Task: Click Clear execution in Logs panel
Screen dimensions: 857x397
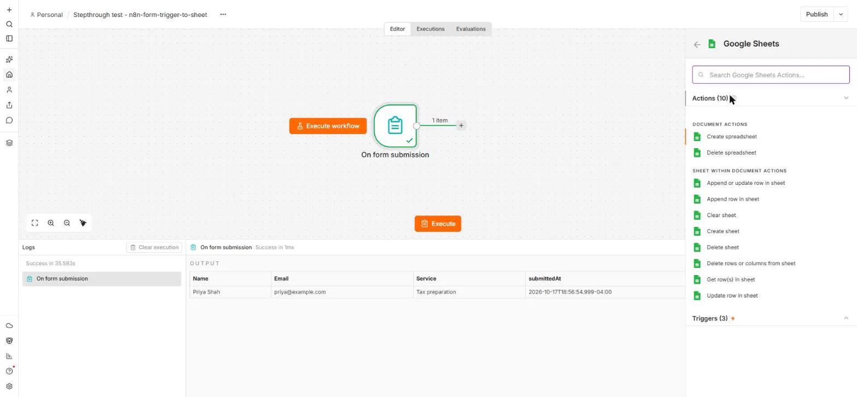Action: (154, 247)
